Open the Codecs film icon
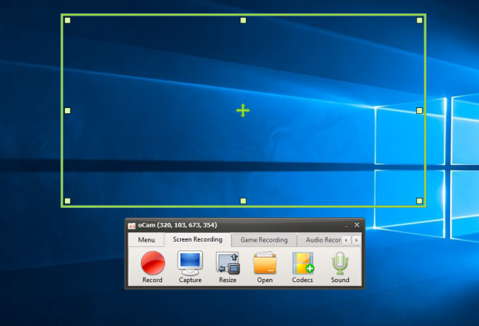479x326 pixels. tap(303, 263)
